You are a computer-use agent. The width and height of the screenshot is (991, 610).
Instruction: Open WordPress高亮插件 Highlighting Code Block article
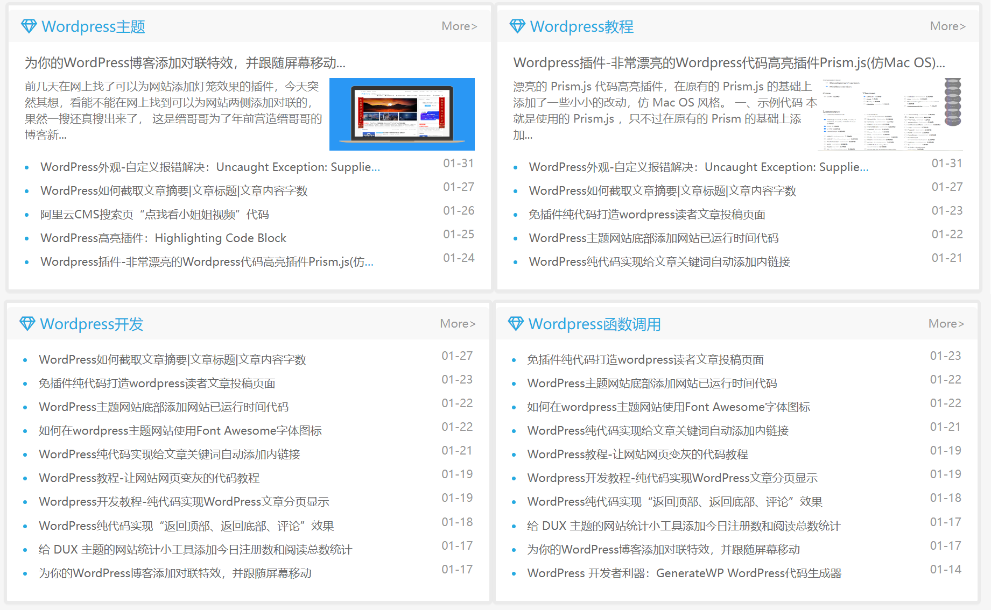tap(163, 238)
